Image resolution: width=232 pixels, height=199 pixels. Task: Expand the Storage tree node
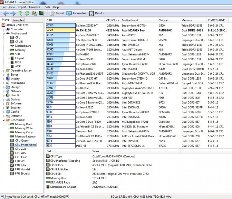pos(4,87)
